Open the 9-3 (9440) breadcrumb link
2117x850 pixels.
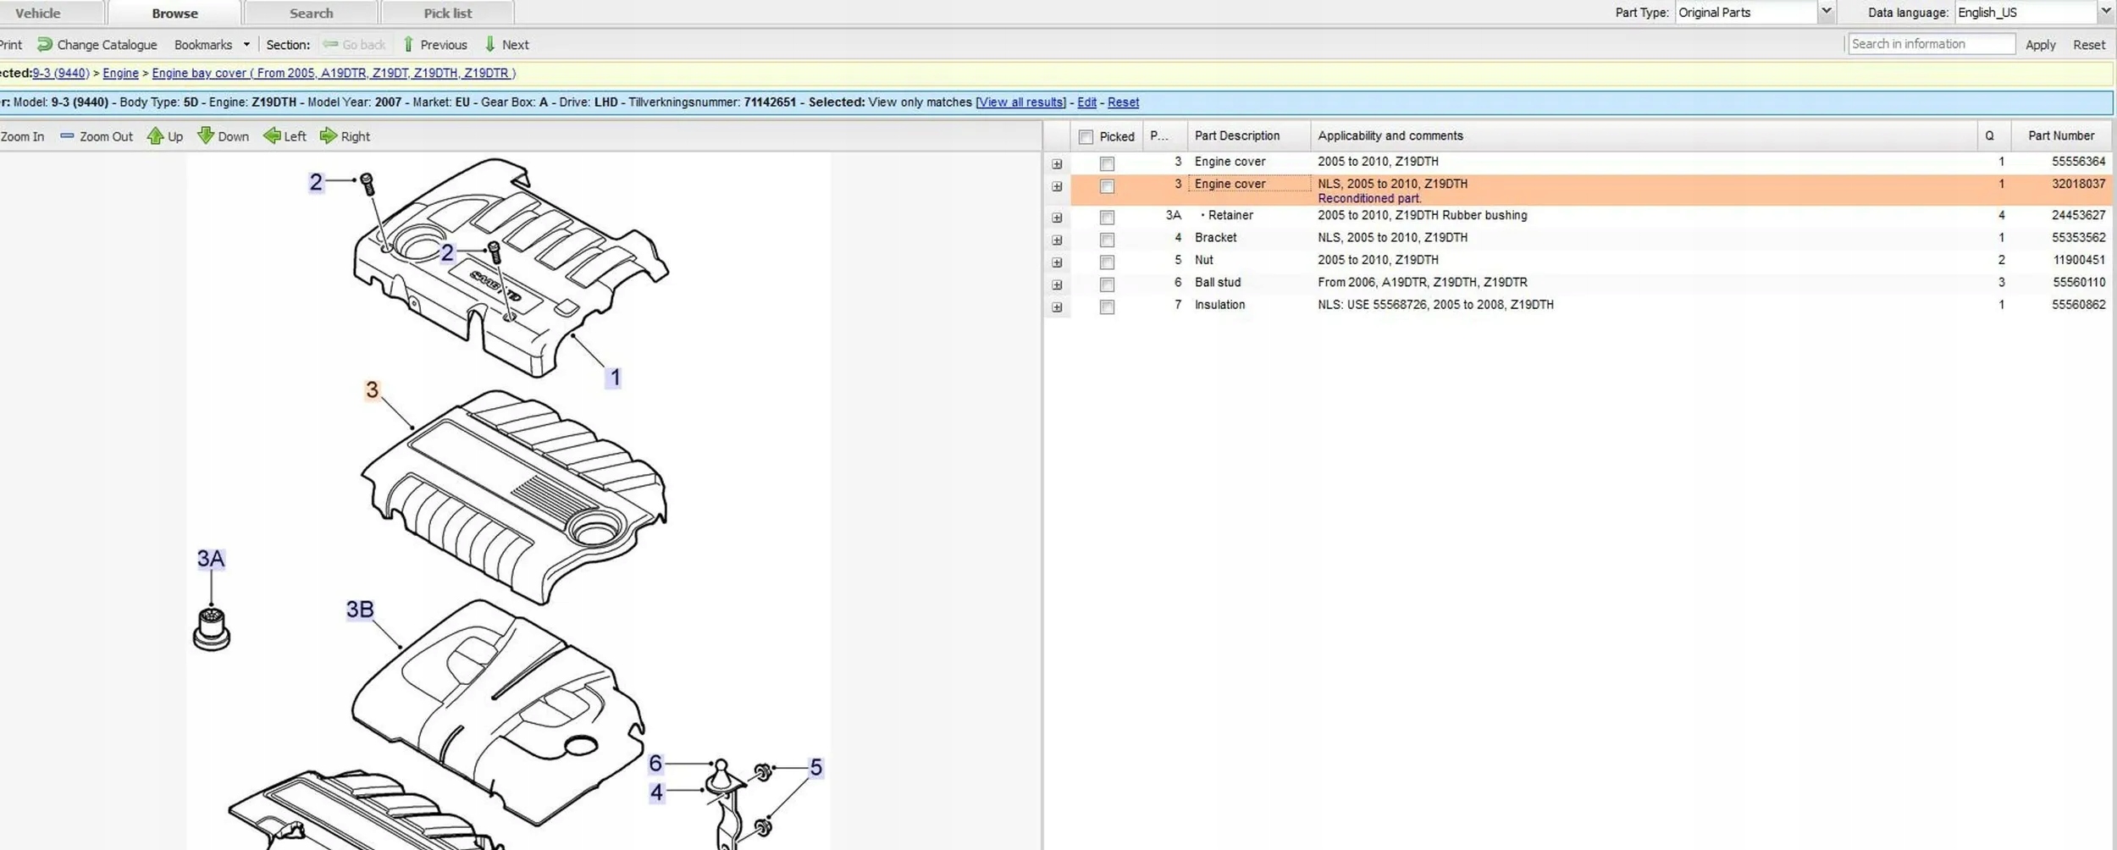(x=61, y=74)
